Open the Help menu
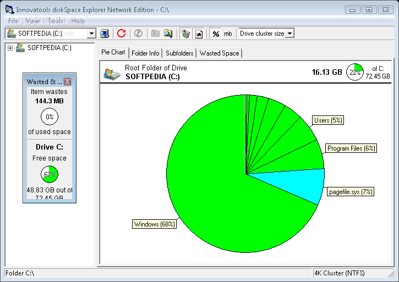 point(78,21)
